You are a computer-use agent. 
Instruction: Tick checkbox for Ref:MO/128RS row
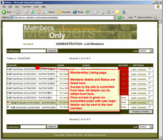tap(150, 69)
